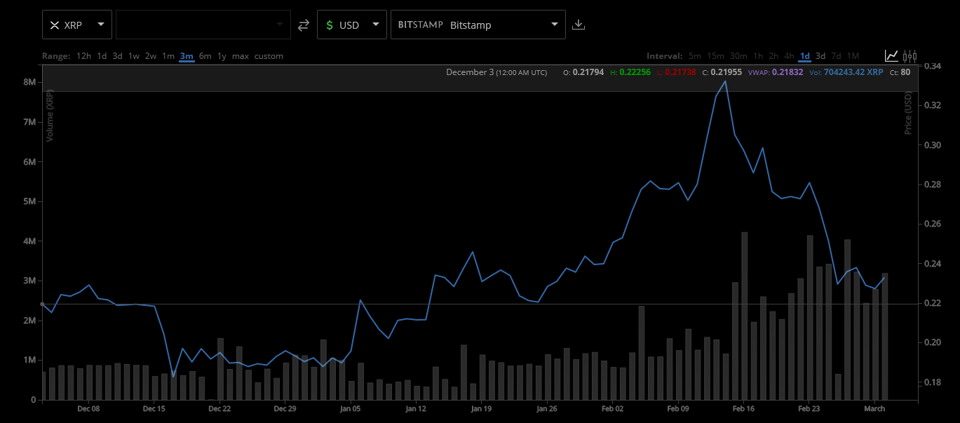Click the XRP logo icon
Viewport: 960px width, 423px height.
tap(54, 25)
